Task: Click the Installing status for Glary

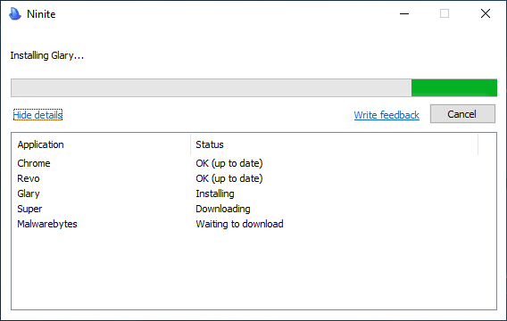Action: (x=215, y=193)
